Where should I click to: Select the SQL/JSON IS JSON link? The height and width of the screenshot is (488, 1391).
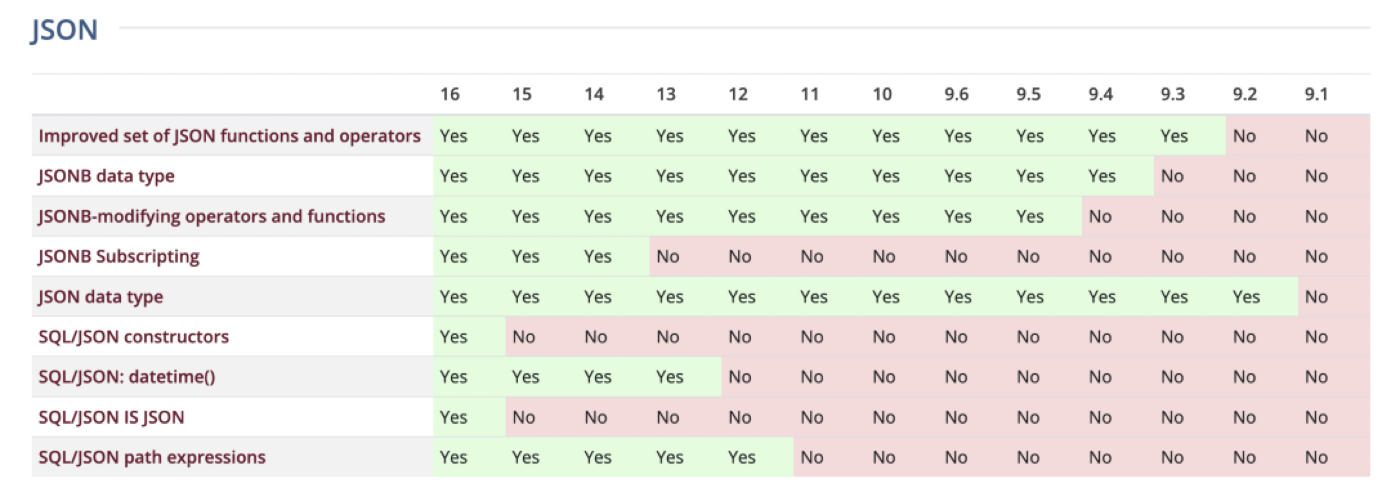pyautogui.click(x=111, y=417)
